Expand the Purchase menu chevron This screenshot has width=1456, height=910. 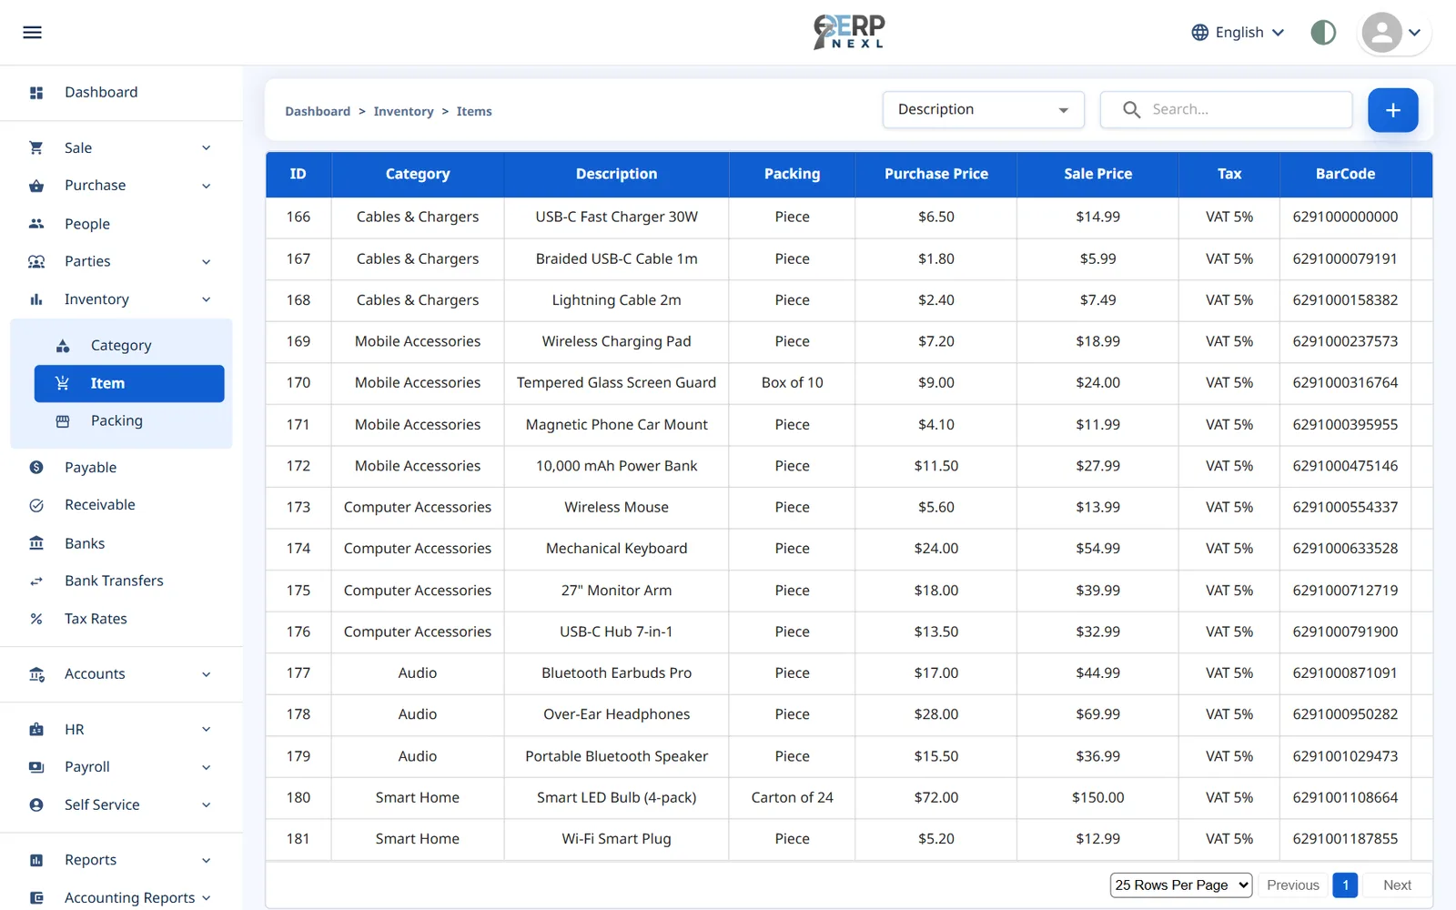207,187
